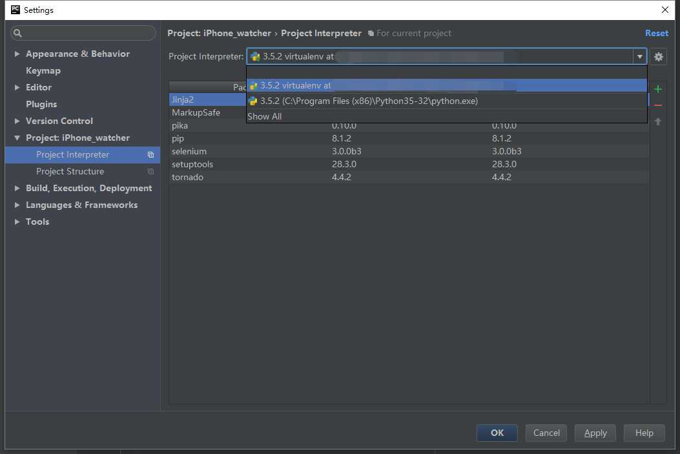Click the Apply button
This screenshot has height=454, width=680.
click(x=595, y=433)
